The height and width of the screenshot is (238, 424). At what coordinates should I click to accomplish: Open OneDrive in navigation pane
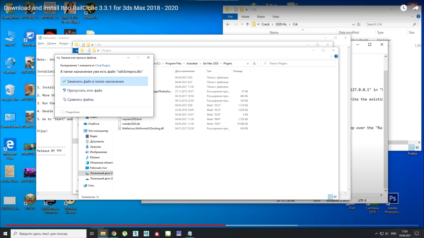click(x=93, y=124)
